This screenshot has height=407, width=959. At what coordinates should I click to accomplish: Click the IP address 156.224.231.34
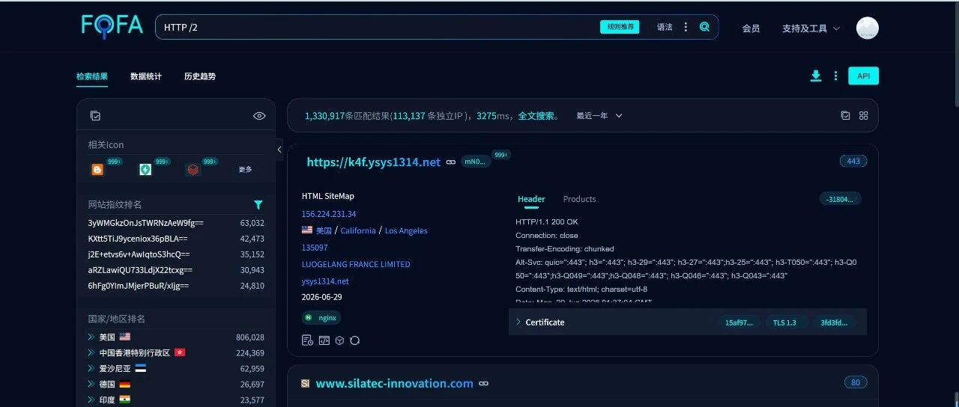click(x=329, y=214)
